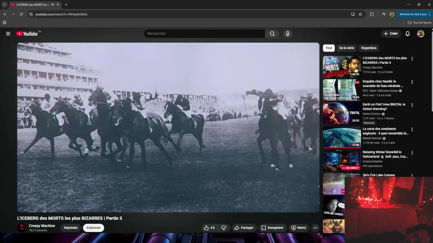Mute the tab via its speaker icon
433x243 pixels.
(52, 5)
